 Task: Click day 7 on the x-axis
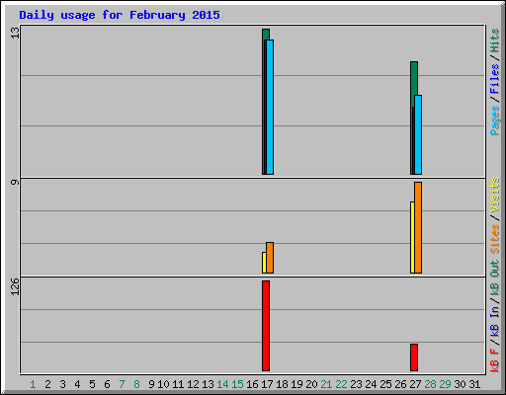[x=122, y=384]
